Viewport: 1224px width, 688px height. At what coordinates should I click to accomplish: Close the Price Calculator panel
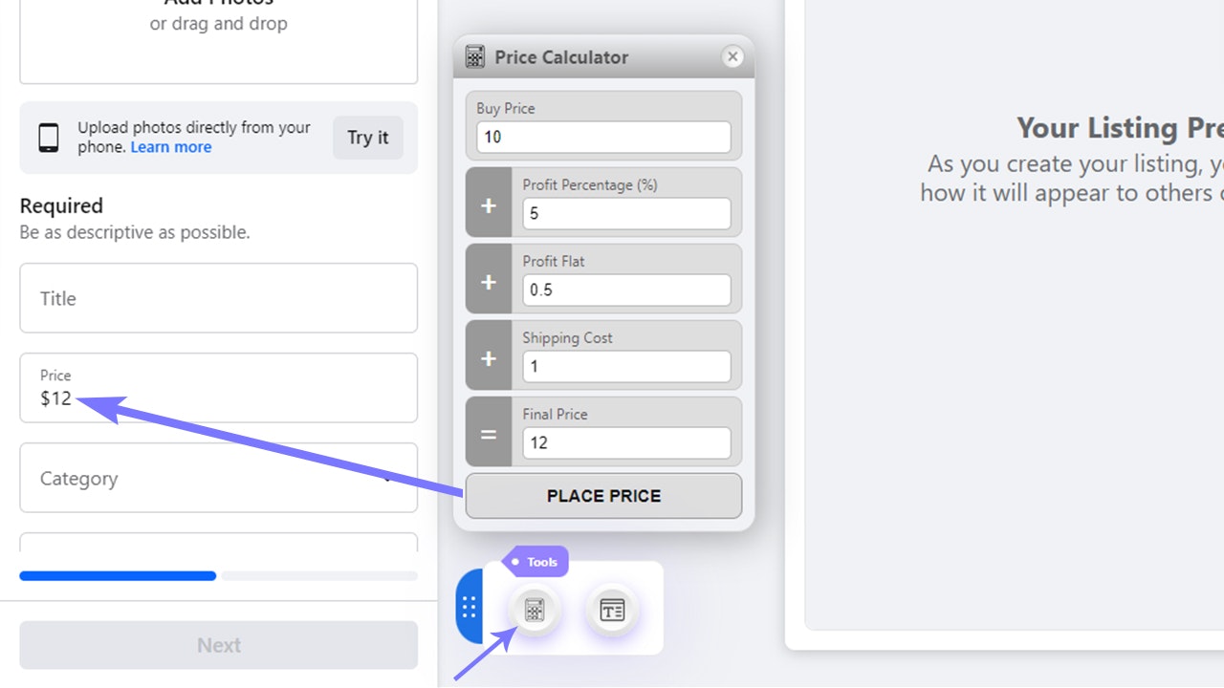732,57
